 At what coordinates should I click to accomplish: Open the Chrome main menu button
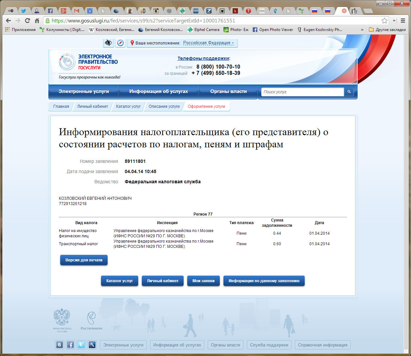pos(403,20)
